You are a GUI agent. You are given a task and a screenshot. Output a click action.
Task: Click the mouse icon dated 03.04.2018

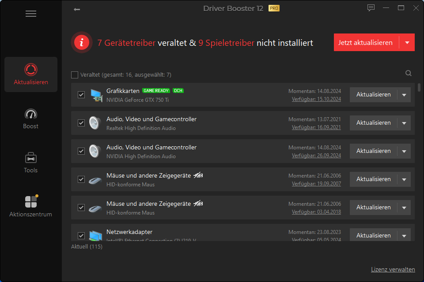(x=95, y=208)
